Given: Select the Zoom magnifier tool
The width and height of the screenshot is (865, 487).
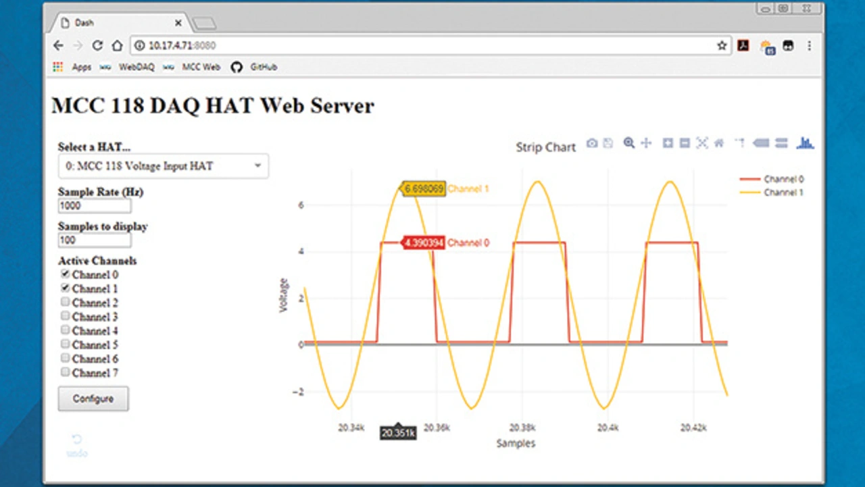Looking at the screenshot, I should [x=629, y=143].
